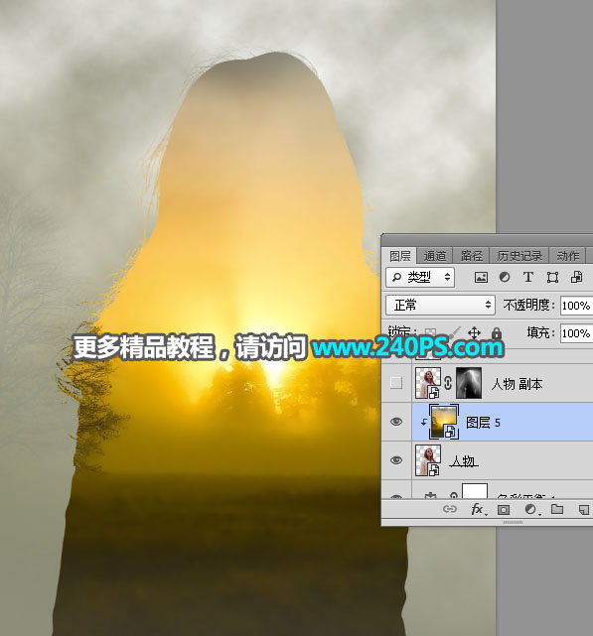Click the clipping mask arrow on 图层 5
The width and height of the screenshot is (593, 636).
(423, 423)
